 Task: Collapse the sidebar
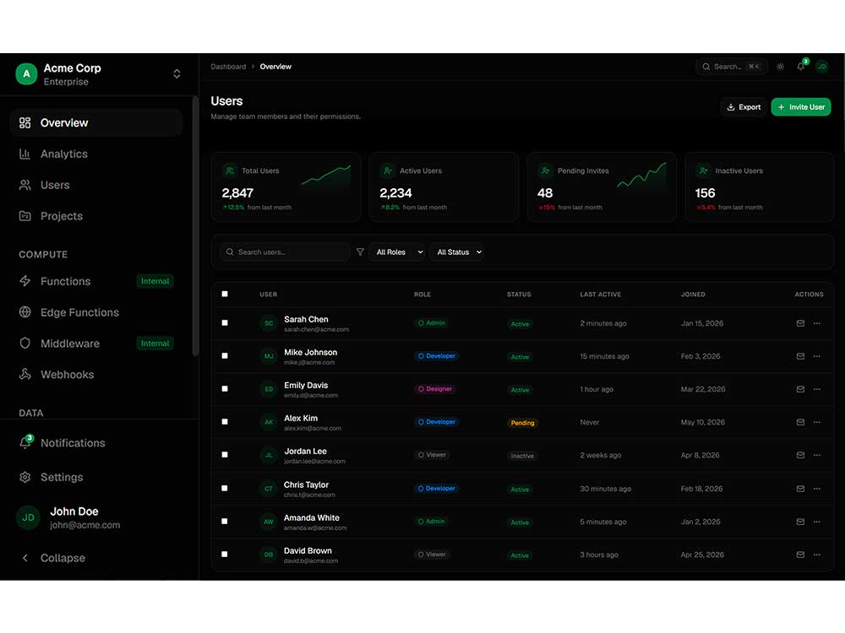[52, 558]
